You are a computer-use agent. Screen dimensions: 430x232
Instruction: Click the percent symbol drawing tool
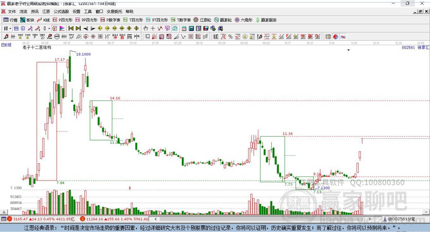[231, 36]
